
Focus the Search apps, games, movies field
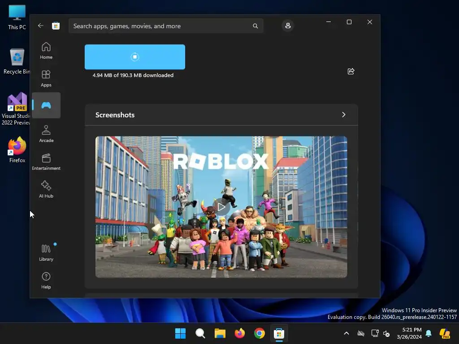point(166,26)
